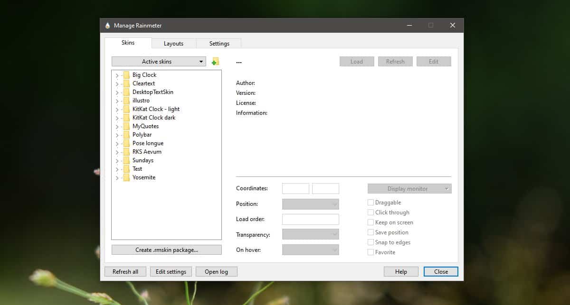Expand the Big Clock tree node arrow
Screen dimensions: 570x305
tap(117, 75)
